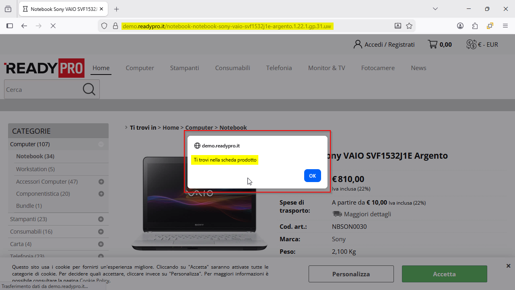Screen dimensions: 515x290
Task: Open the Firefox hamburger application menu
Action: click(x=505, y=26)
